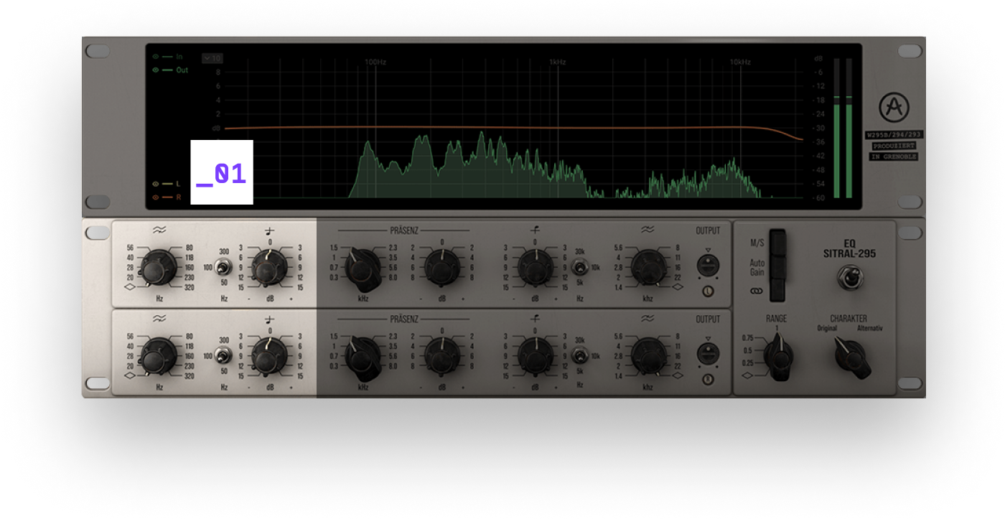This screenshot has height=519, width=1005.
Task: Toggle the L channel curve eye icon
Action: (155, 184)
